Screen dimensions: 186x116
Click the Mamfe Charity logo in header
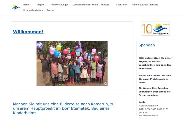click(16, 7)
